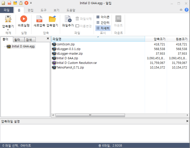
Task: Click status bar total 총 6파일, 2.92GB
Action: coord(110,145)
